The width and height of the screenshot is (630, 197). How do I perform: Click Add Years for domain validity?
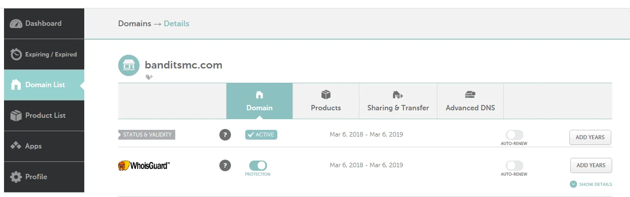pos(590,137)
